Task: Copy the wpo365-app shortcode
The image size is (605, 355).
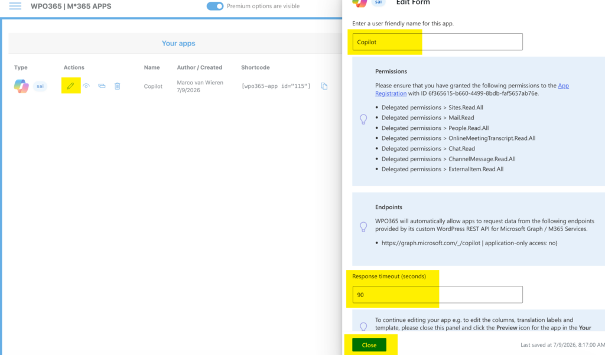Action: (x=324, y=86)
